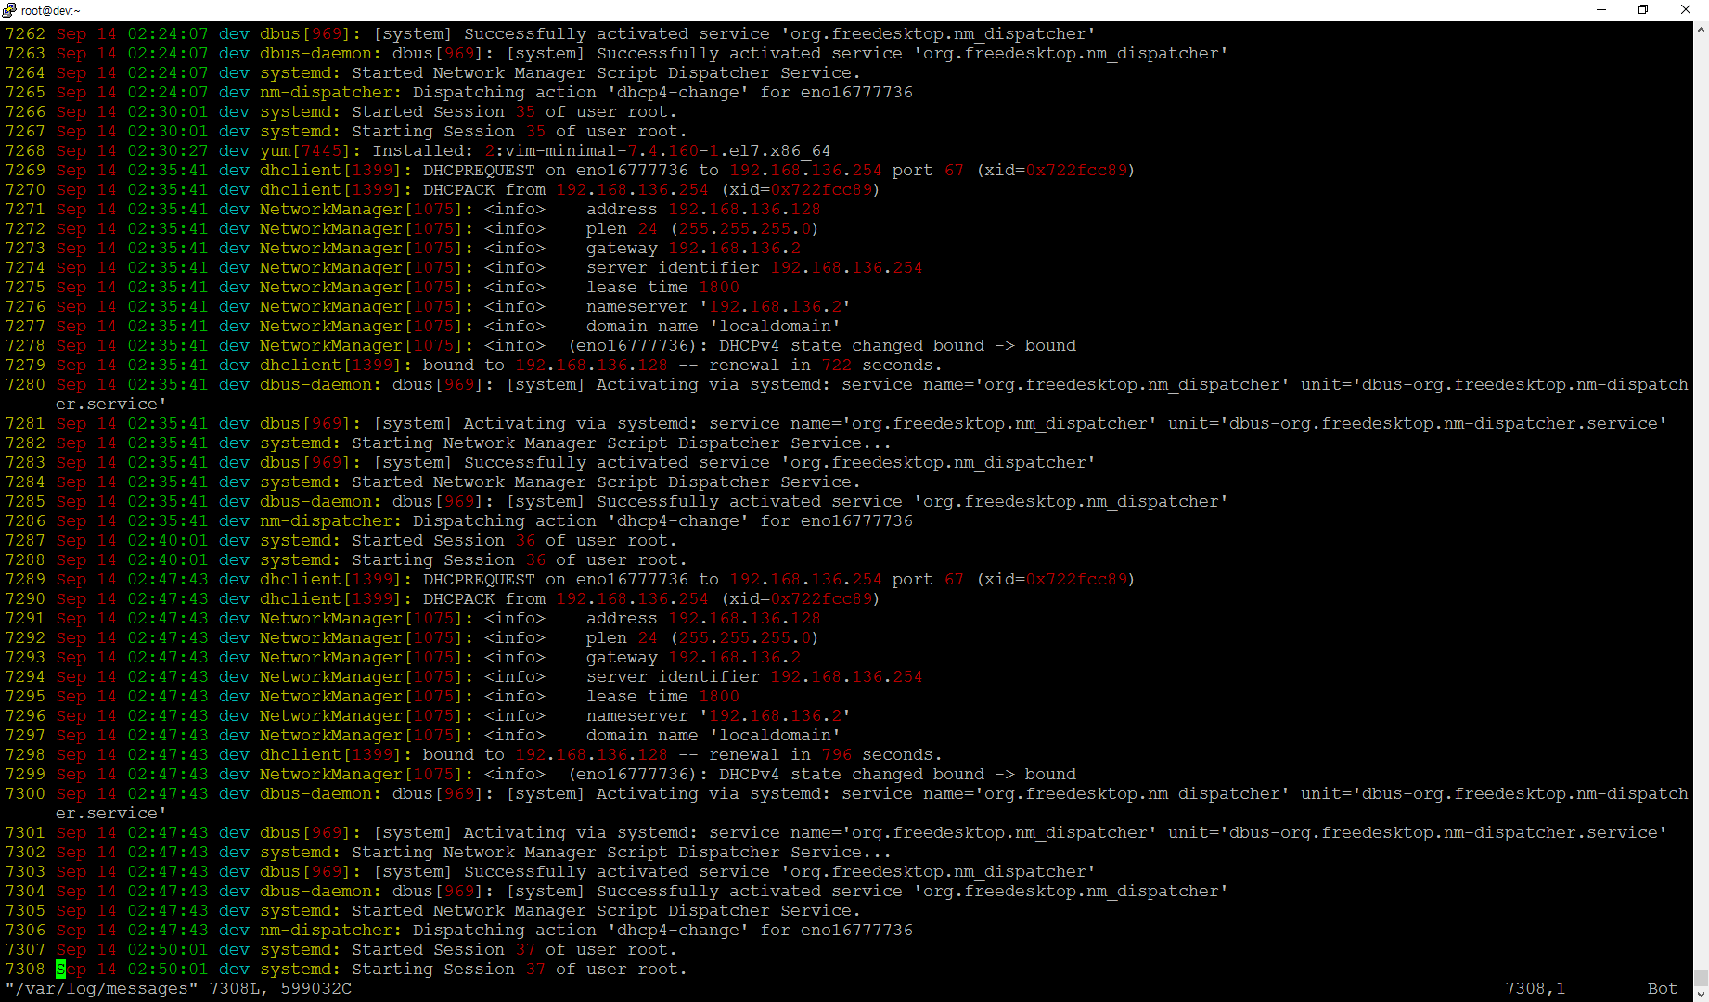Click gateway 192.168.136.2 on line 7273
Viewport: 1709px width, 1002px height.
(734, 249)
